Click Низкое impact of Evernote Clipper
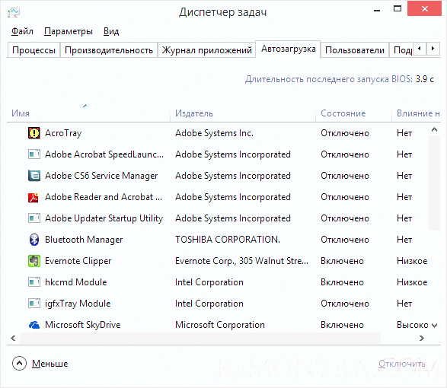447x388 pixels. pyautogui.click(x=412, y=261)
